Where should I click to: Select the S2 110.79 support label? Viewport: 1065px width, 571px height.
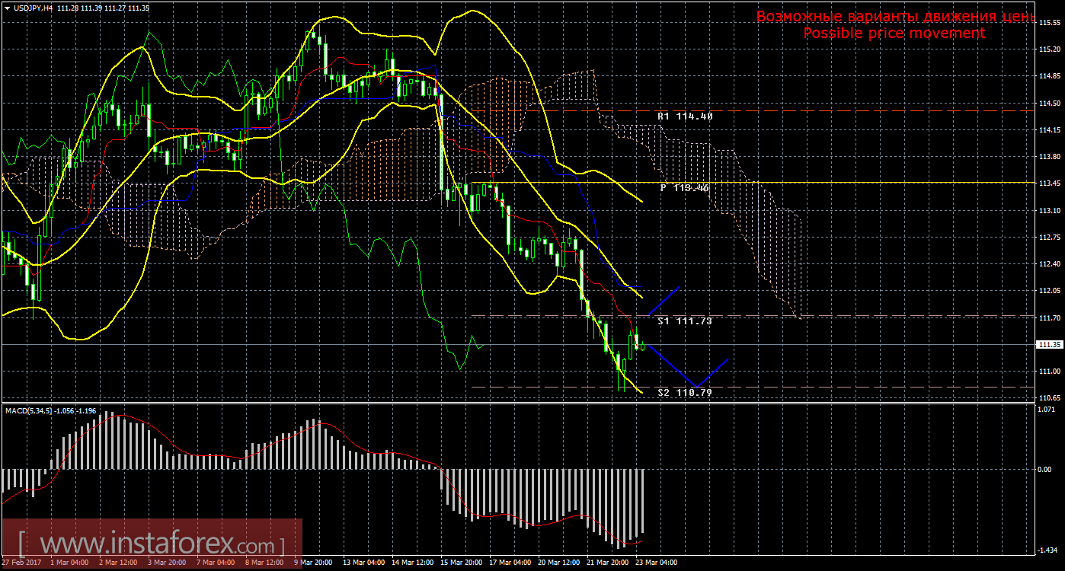click(x=684, y=393)
